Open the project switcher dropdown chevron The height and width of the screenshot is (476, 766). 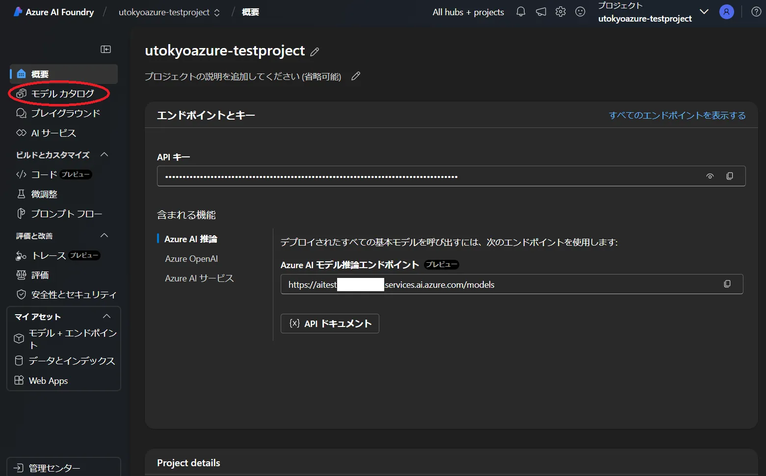(704, 12)
